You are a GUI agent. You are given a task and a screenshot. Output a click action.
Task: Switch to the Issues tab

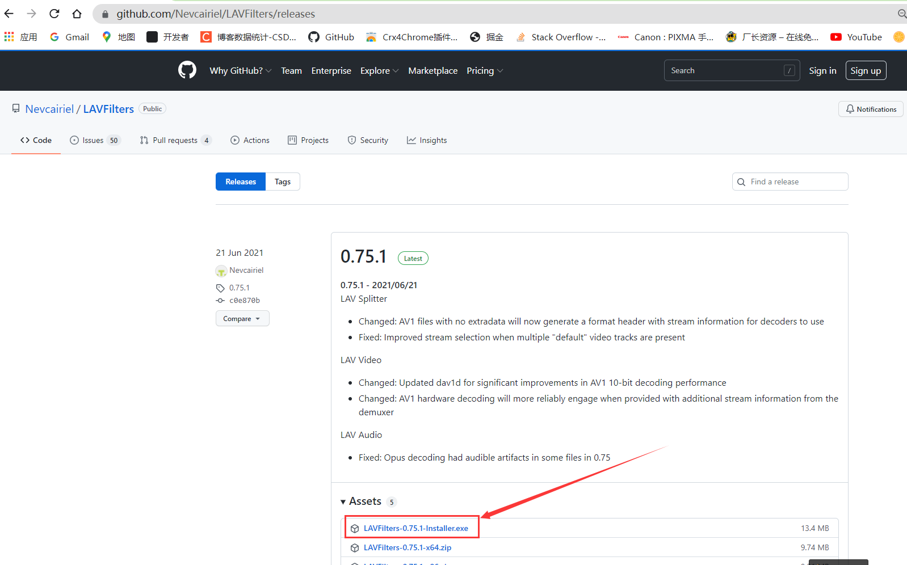(x=95, y=140)
